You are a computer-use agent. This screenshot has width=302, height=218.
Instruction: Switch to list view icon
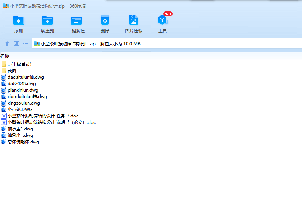pos(26,43)
